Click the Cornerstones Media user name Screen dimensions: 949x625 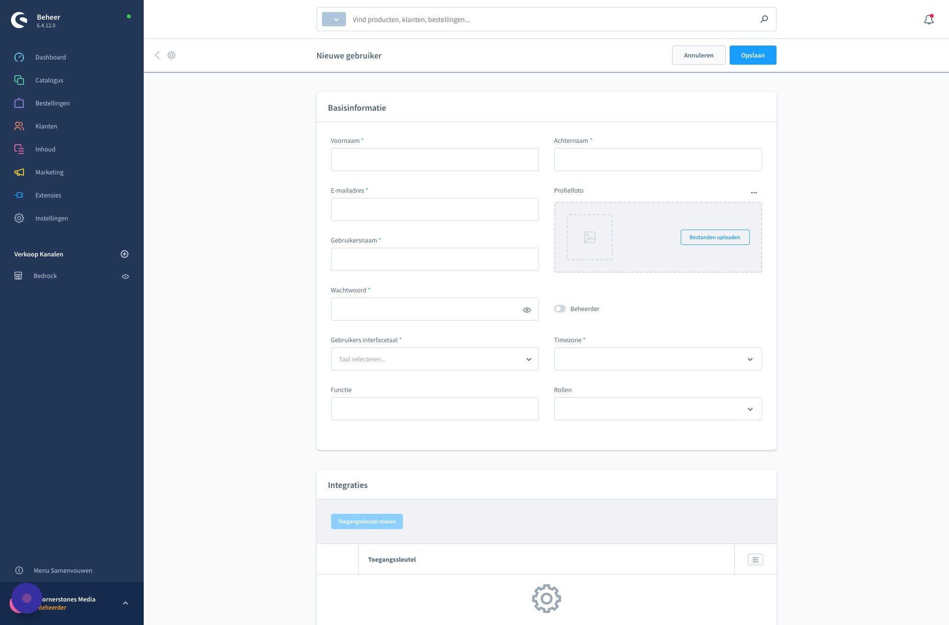69,599
